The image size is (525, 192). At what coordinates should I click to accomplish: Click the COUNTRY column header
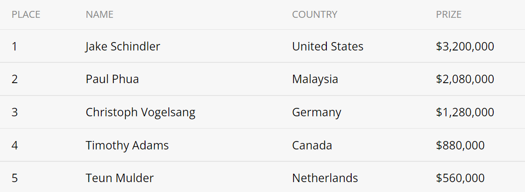(x=314, y=14)
